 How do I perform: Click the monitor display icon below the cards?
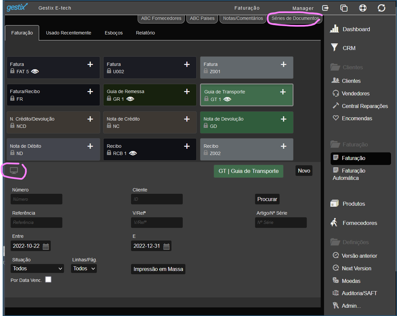click(14, 171)
